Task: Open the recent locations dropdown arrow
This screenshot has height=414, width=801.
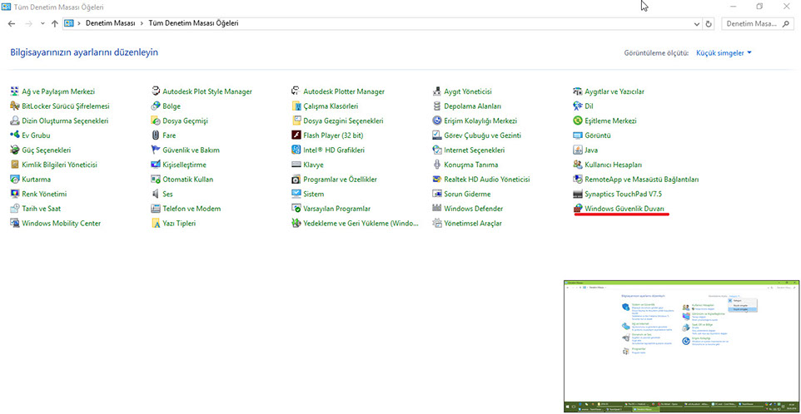Action: [42, 24]
